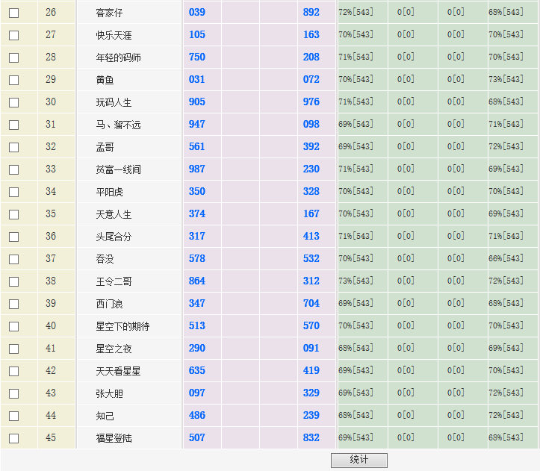Click number 976 in 玩码人生 row
Viewport: 540px width, 471px height.
point(311,102)
